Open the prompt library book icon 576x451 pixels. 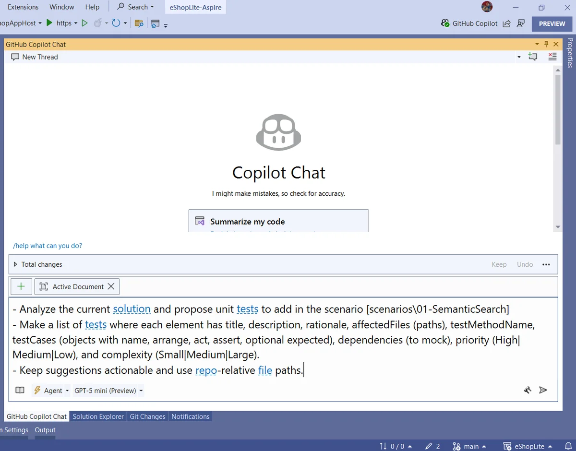click(x=20, y=390)
